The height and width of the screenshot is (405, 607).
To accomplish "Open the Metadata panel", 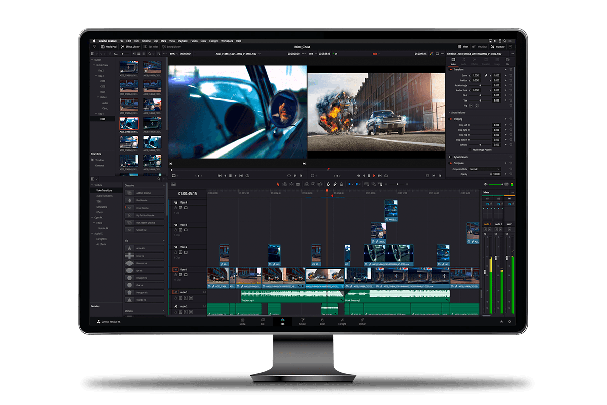I will (x=479, y=46).
